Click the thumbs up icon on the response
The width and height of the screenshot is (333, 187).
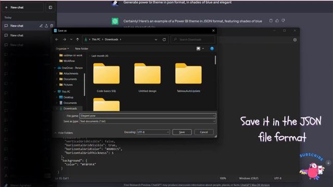(277, 21)
